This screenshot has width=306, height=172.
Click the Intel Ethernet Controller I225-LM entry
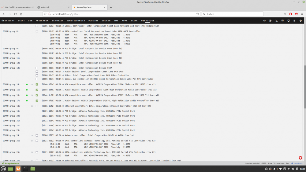click(x=96, y=106)
